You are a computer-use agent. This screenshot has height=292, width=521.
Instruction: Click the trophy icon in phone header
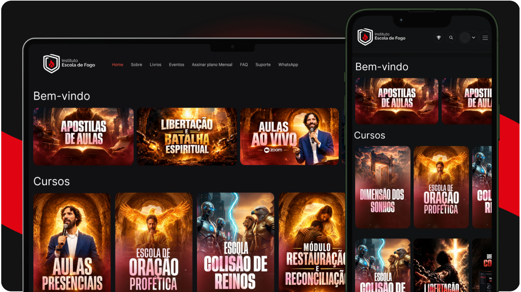coord(438,38)
